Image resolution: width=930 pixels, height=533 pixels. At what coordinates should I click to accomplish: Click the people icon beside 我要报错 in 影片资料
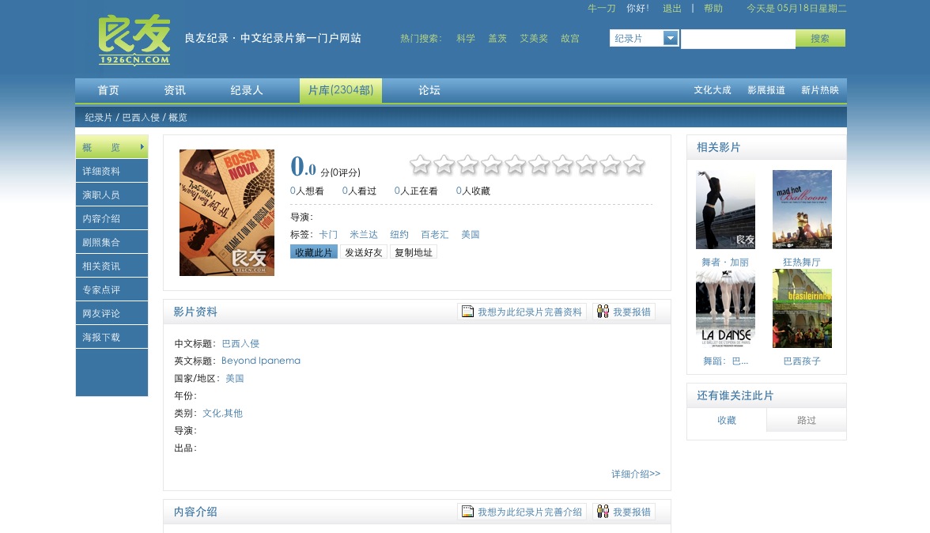[603, 312]
